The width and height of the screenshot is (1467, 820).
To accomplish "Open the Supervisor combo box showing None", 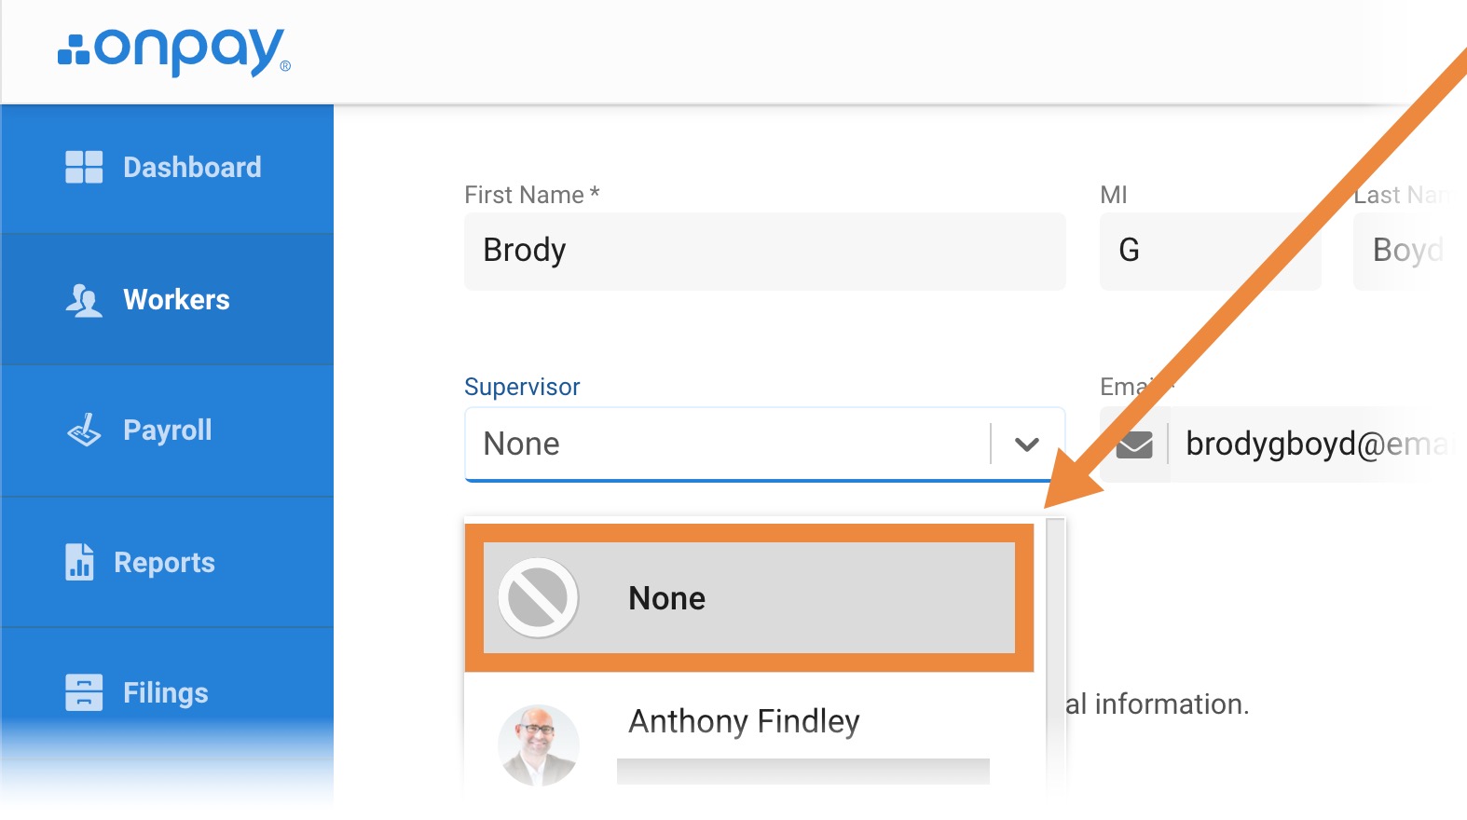I will click(765, 444).
